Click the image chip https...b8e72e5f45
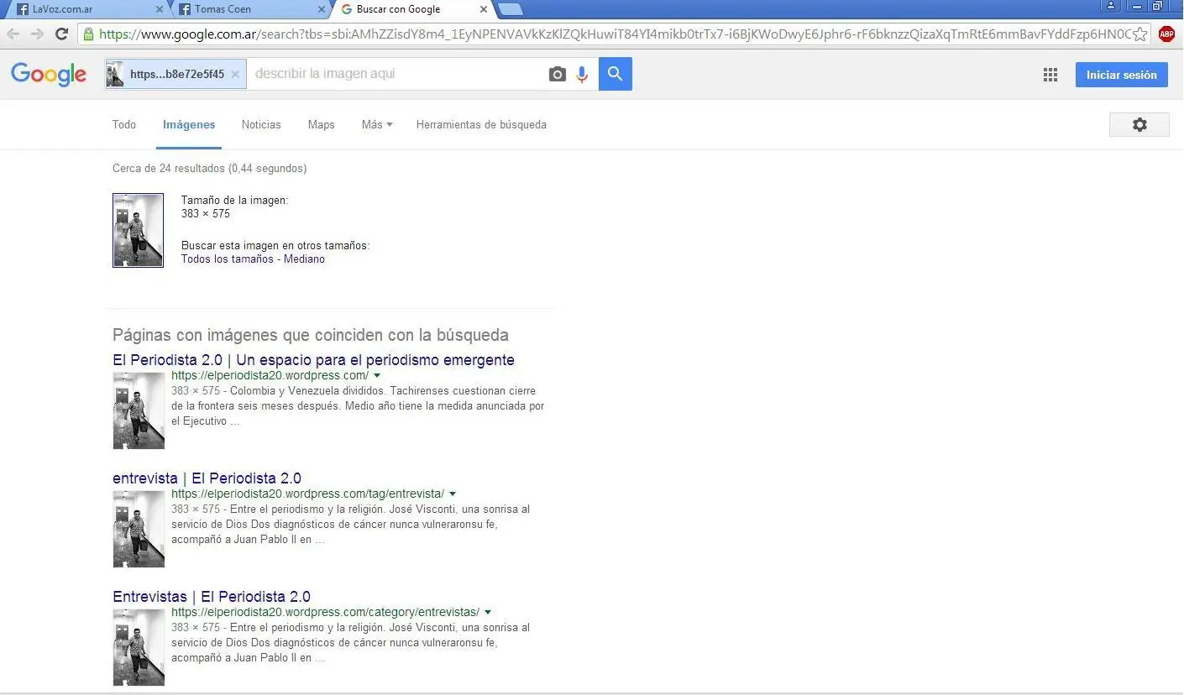This screenshot has height=695, width=1184. pyautogui.click(x=176, y=74)
